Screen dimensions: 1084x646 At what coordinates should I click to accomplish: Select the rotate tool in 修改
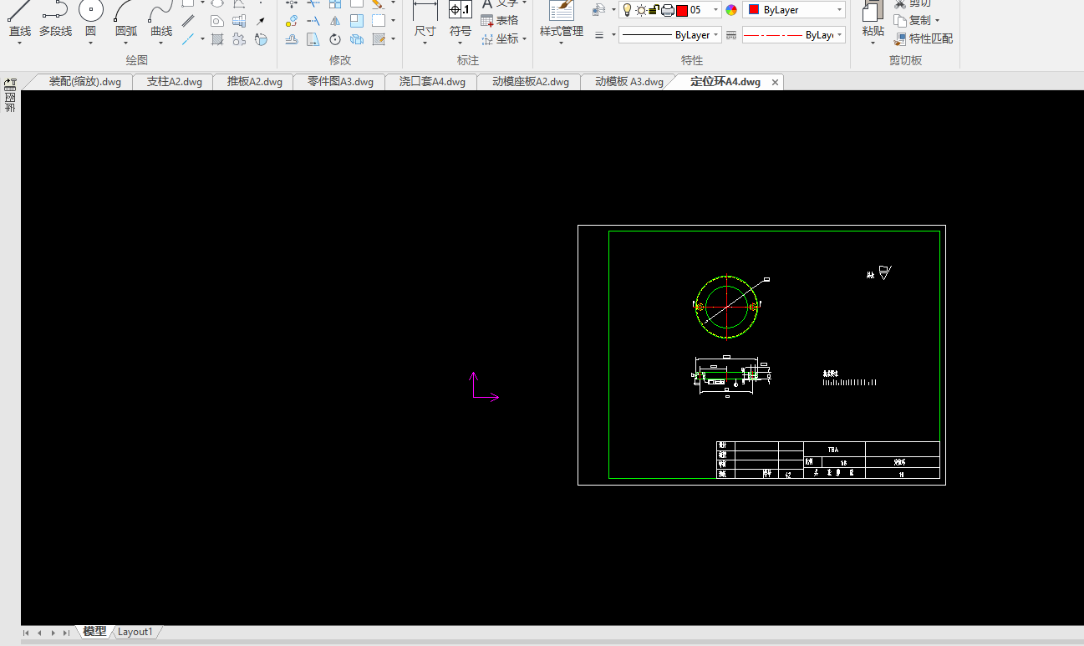(335, 38)
